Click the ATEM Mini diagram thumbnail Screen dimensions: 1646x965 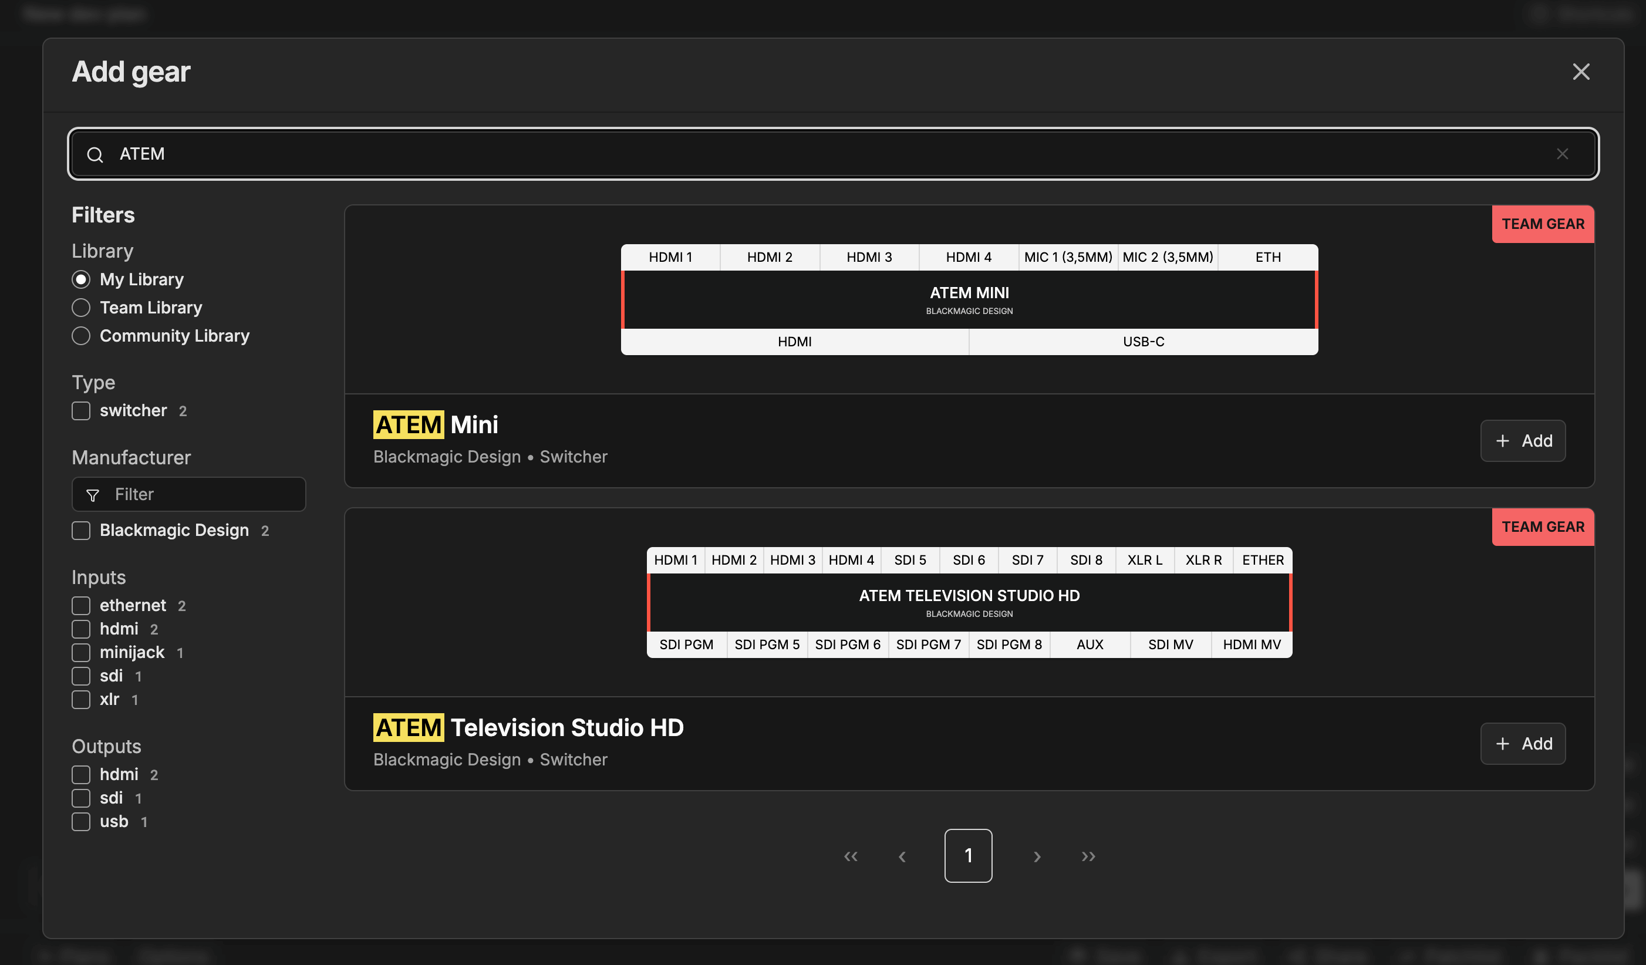click(969, 300)
